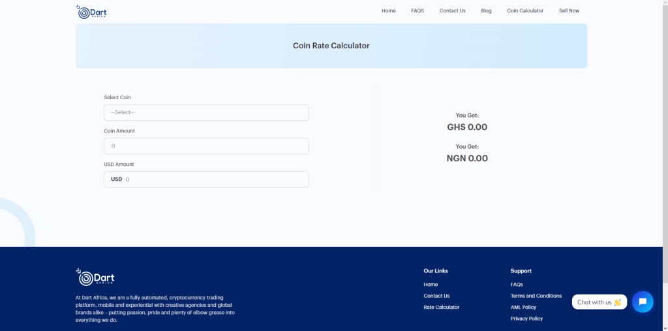Screen dimensions: 668x331
Task: Focus the Coin Amount input field
Action: [x=206, y=146]
